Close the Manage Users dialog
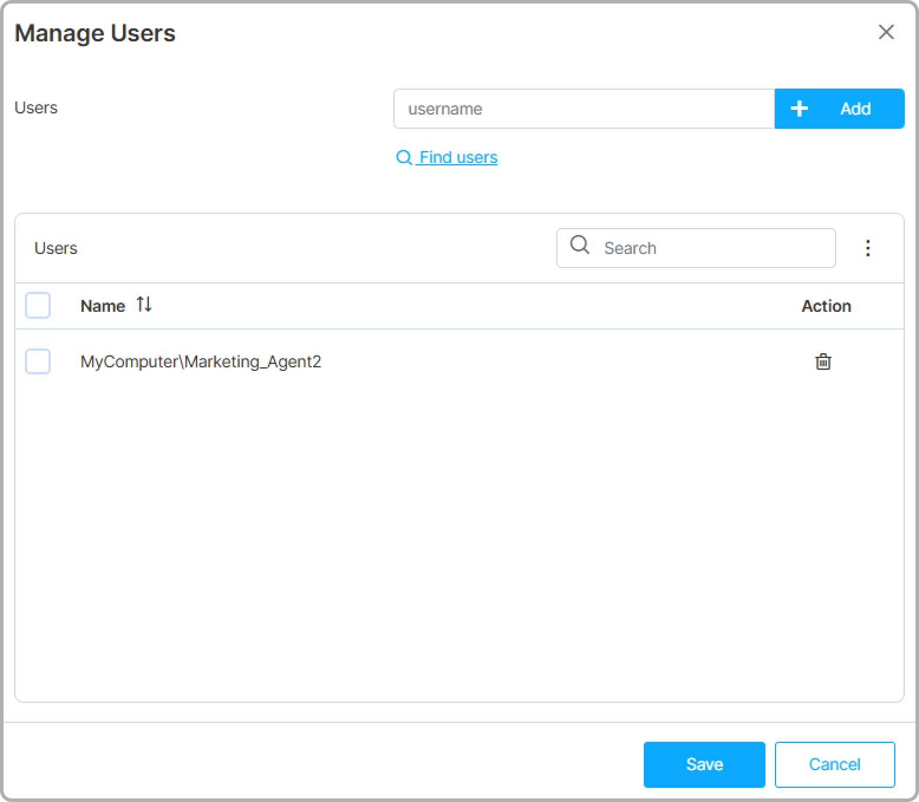Screen dimensions: 919x802 (x=886, y=32)
